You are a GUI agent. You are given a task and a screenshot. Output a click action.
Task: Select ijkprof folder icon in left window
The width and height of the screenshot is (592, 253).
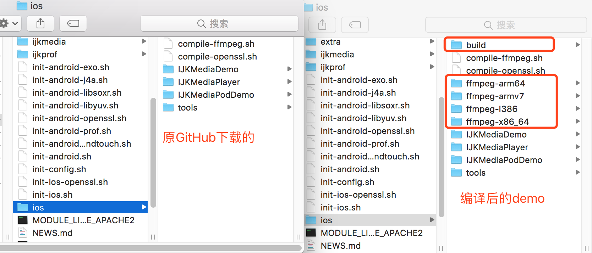tap(23, 55)
